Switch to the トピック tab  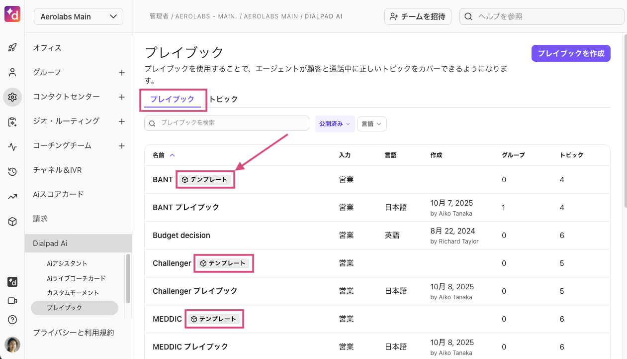click(x=223, y=99)
